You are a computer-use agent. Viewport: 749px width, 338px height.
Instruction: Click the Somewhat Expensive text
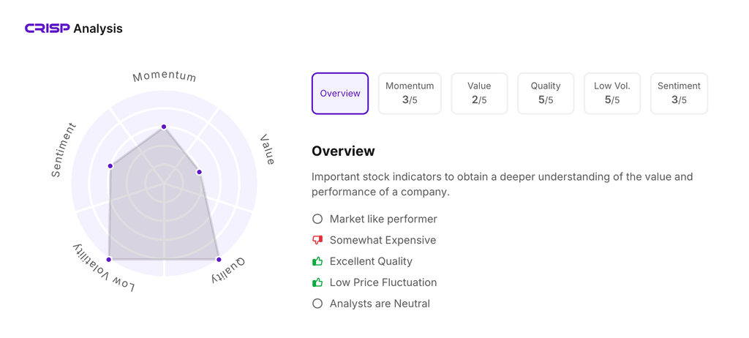tap(383, 240)
